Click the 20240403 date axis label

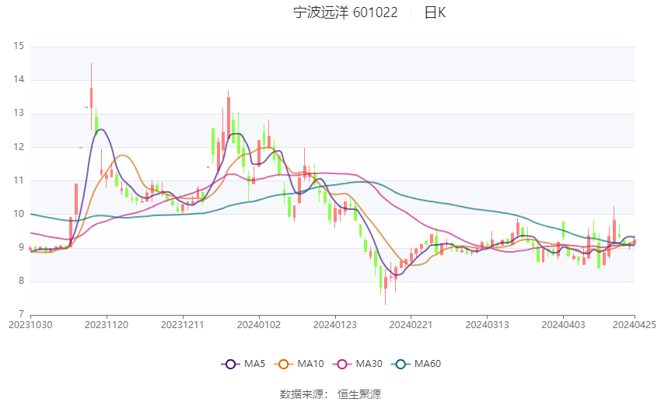coord(564,325)
